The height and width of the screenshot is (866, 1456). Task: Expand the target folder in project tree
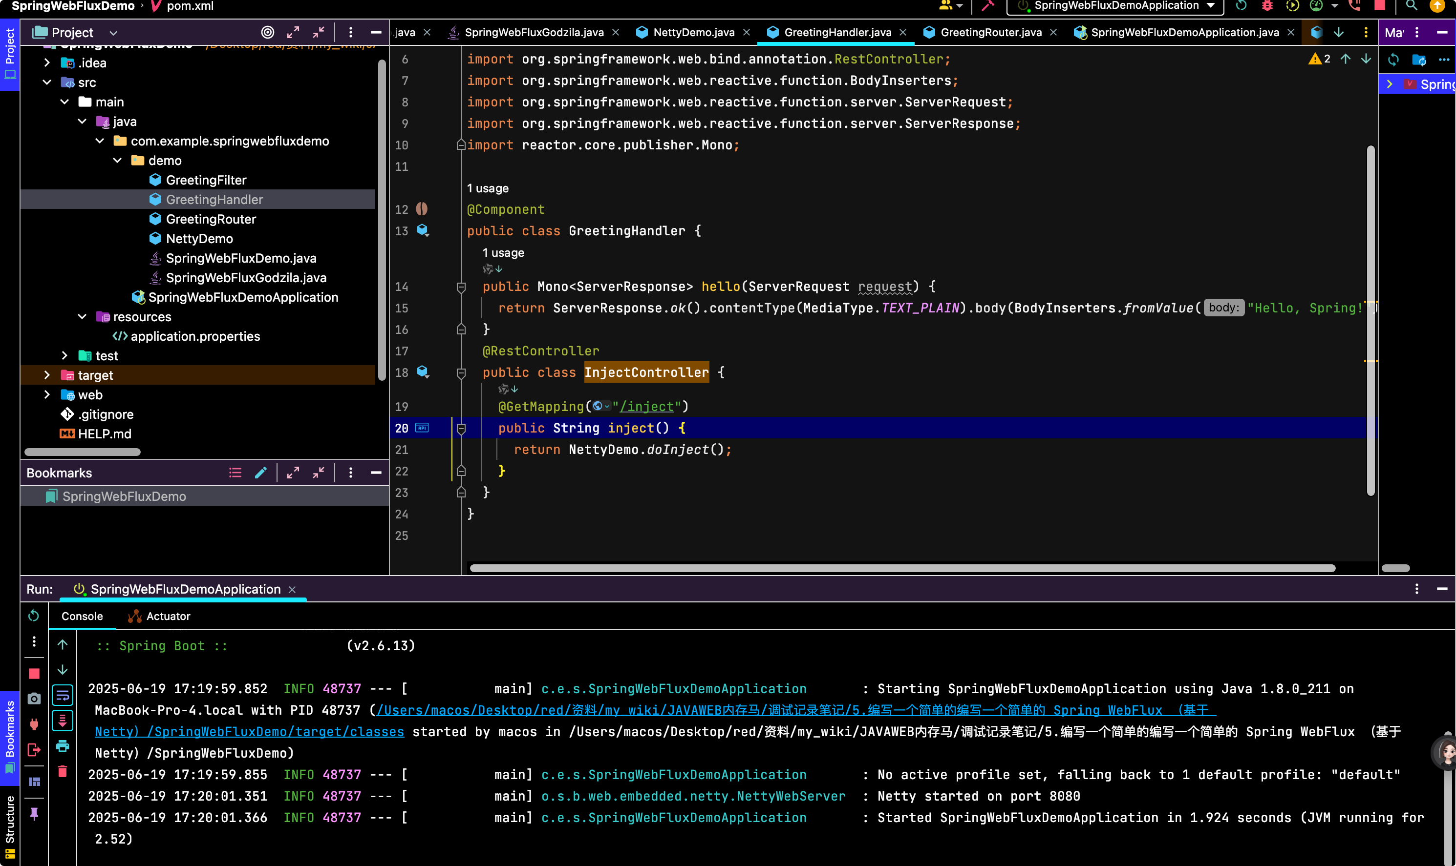coord(47,375)
